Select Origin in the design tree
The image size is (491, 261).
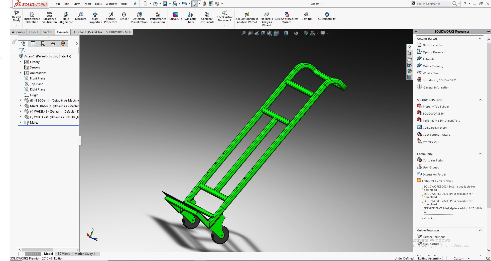click(34, 95)
